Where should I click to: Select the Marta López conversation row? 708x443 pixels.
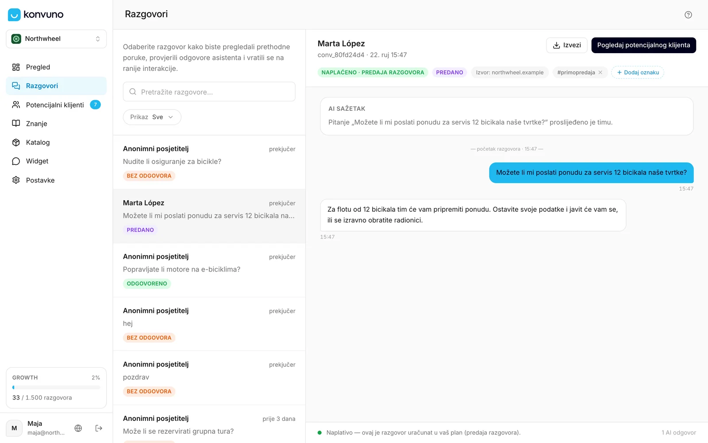(209, 216)
